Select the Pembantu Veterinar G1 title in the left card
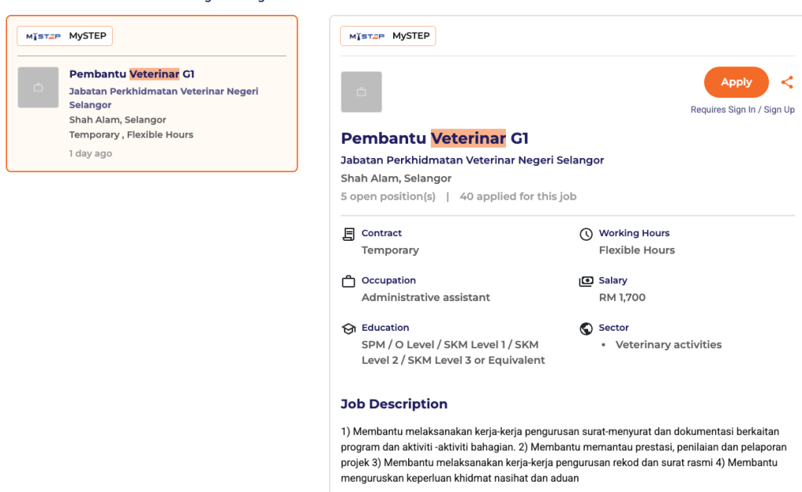802x492 pixels. click(132, 74)
